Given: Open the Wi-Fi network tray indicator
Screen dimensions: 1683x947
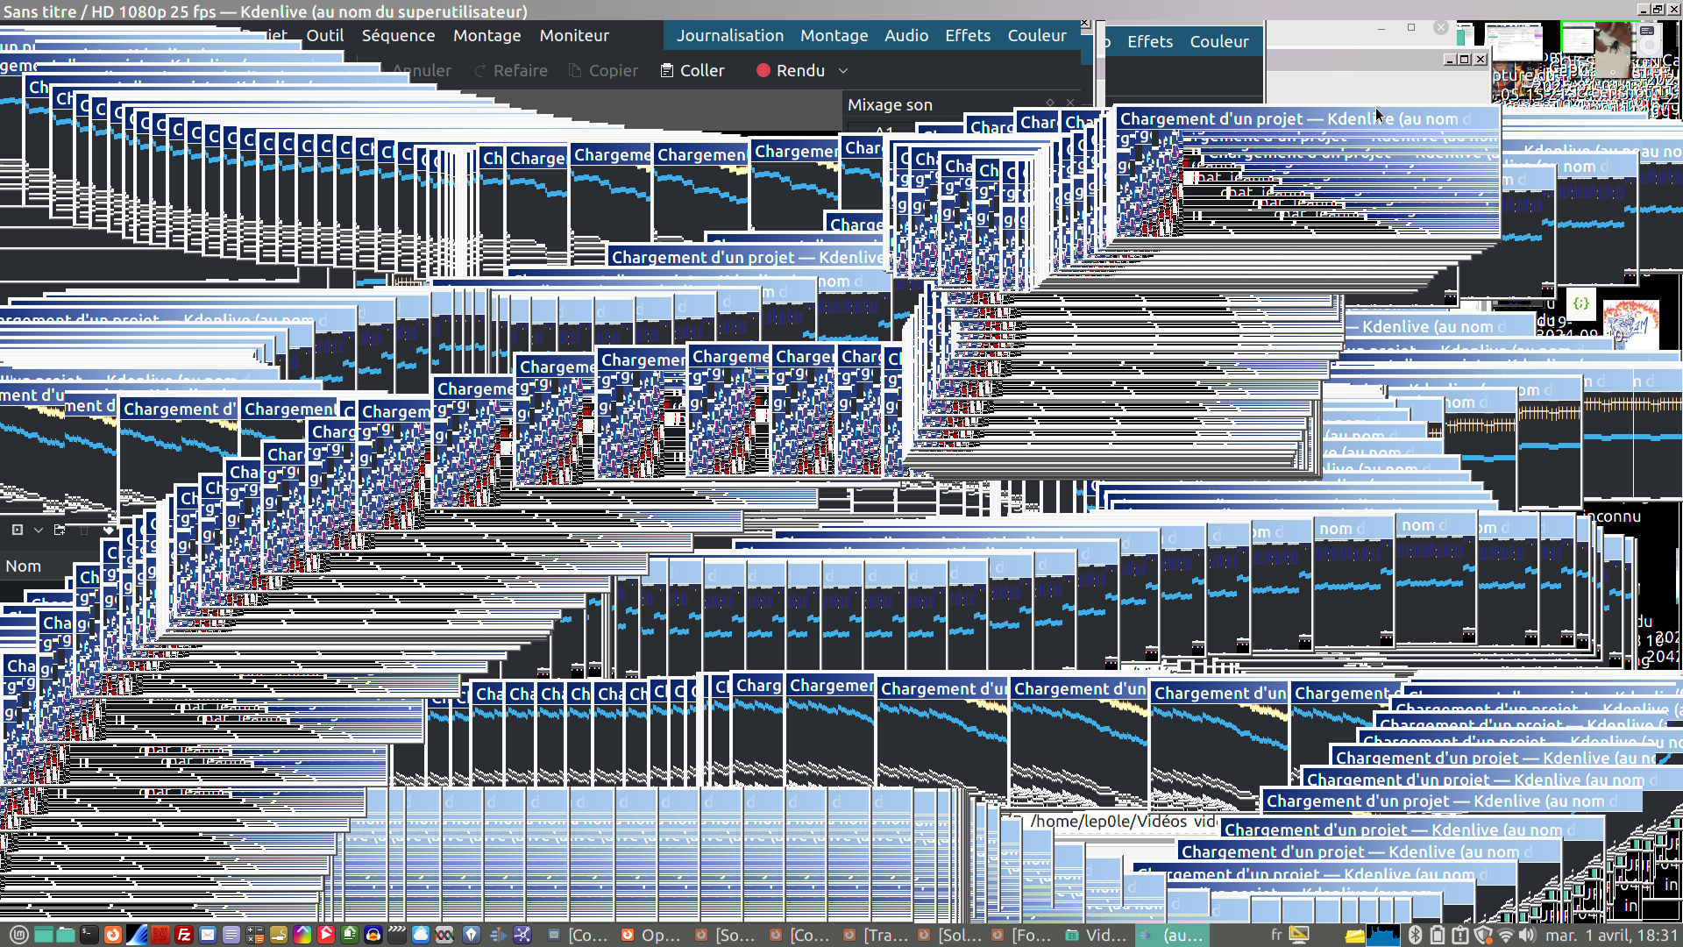Looking at the screenshot, I should point(1505,935).
